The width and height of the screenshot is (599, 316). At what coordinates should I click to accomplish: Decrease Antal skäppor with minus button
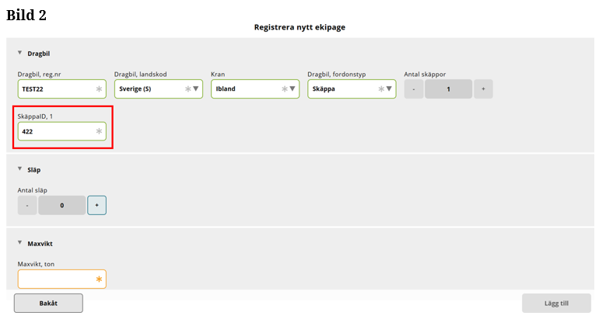[414, 89]
